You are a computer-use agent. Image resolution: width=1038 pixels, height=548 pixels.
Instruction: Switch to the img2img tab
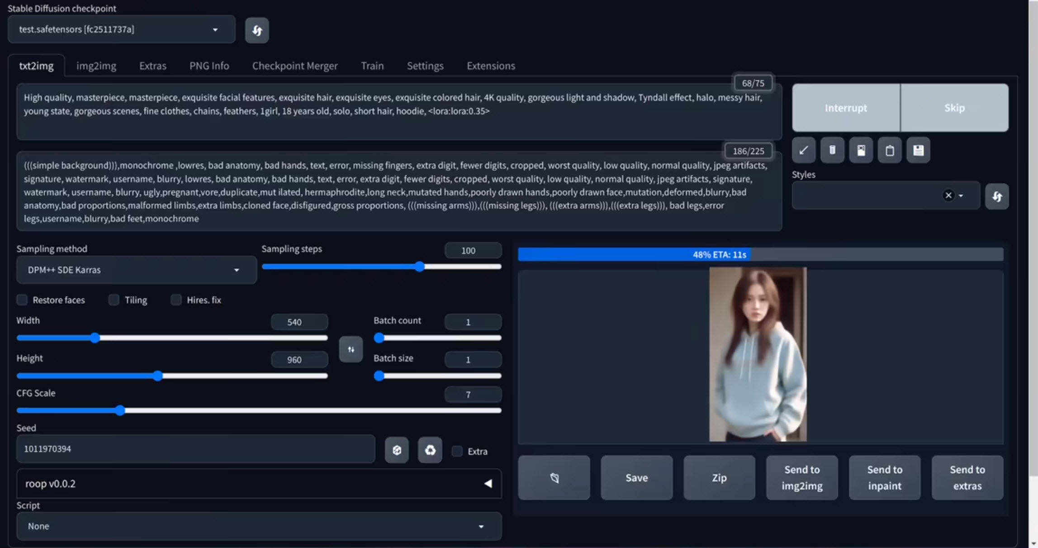96,66
